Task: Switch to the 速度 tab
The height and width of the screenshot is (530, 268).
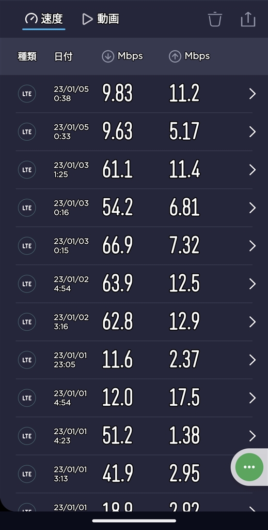Action: coord(44,19)
